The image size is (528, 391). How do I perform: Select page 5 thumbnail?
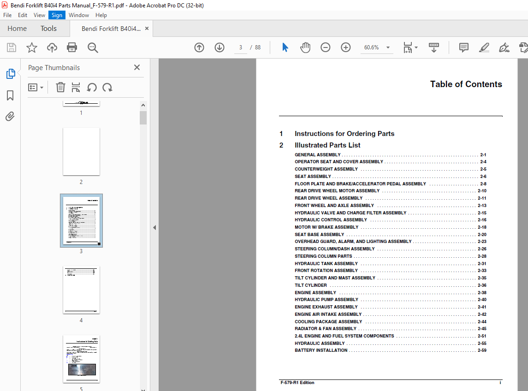[81, 359]
